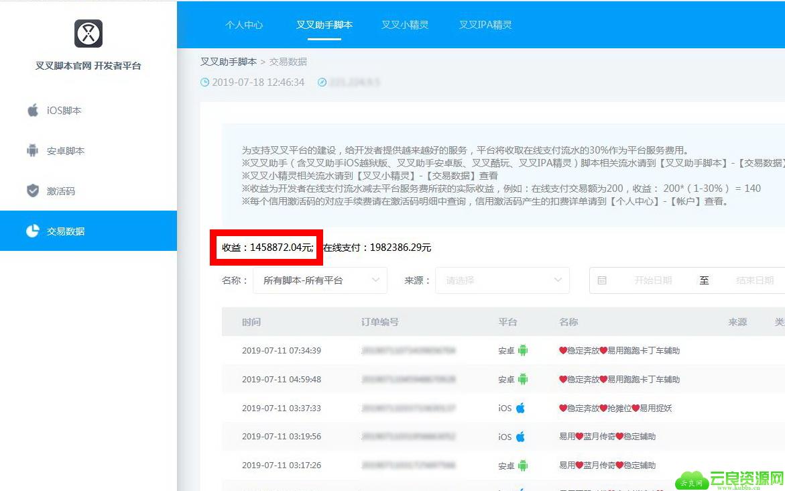Click the 在线支付 1982386.29元 value
The height and width of the screenshot is (491, 785).
point(377,247)
